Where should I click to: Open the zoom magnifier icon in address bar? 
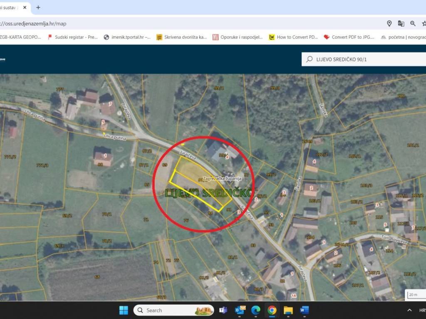pos(413,24)
